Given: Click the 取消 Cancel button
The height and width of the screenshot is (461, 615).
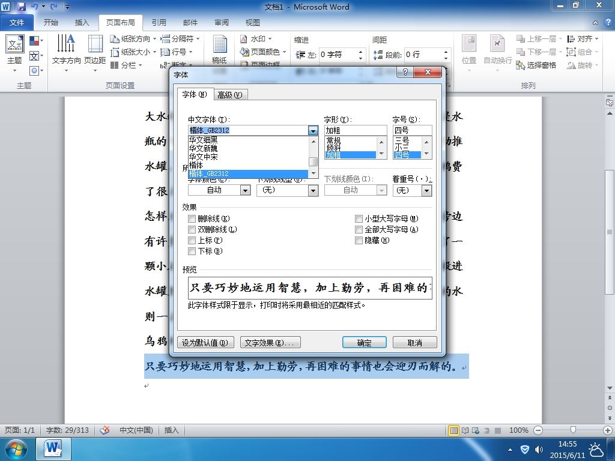Looking at the screenshot, I should coord(414,343).
